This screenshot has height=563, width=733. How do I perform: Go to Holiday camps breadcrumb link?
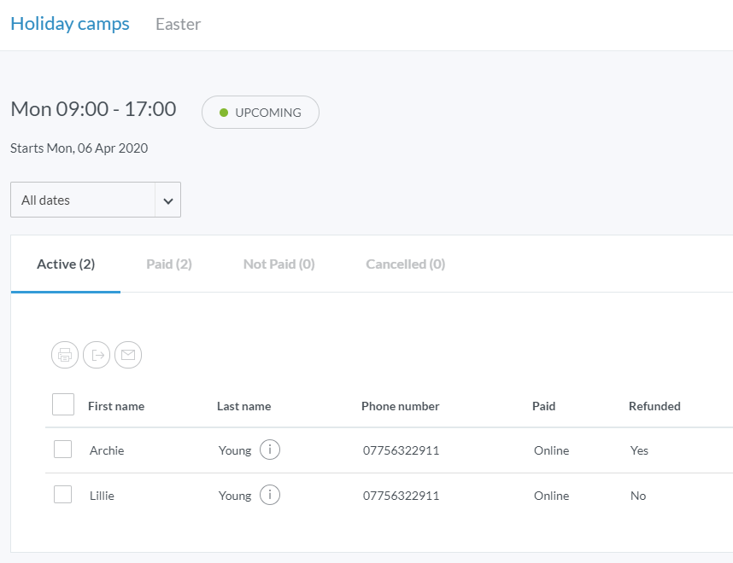(x=70, y=24)
